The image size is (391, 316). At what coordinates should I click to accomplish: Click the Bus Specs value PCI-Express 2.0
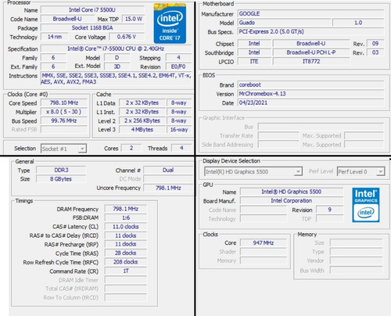[310, 32]
